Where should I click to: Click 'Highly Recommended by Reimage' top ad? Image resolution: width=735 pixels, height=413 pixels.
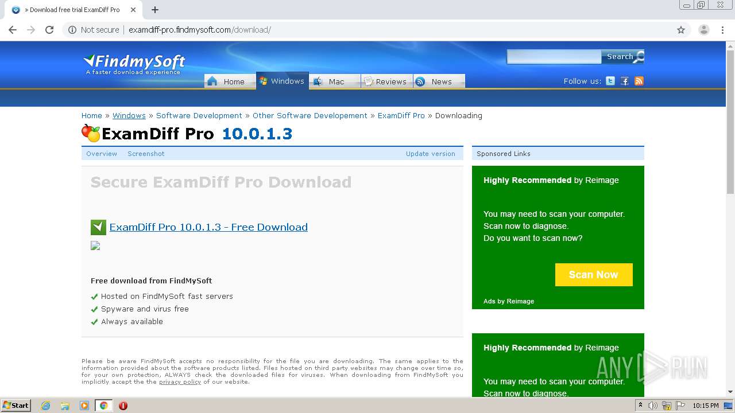pyautogui.click(x=551, y=180)
